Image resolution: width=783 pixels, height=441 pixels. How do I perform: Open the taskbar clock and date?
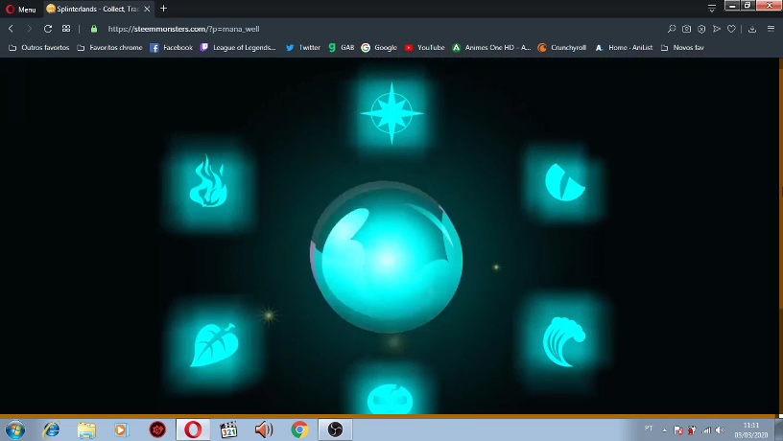751,430
